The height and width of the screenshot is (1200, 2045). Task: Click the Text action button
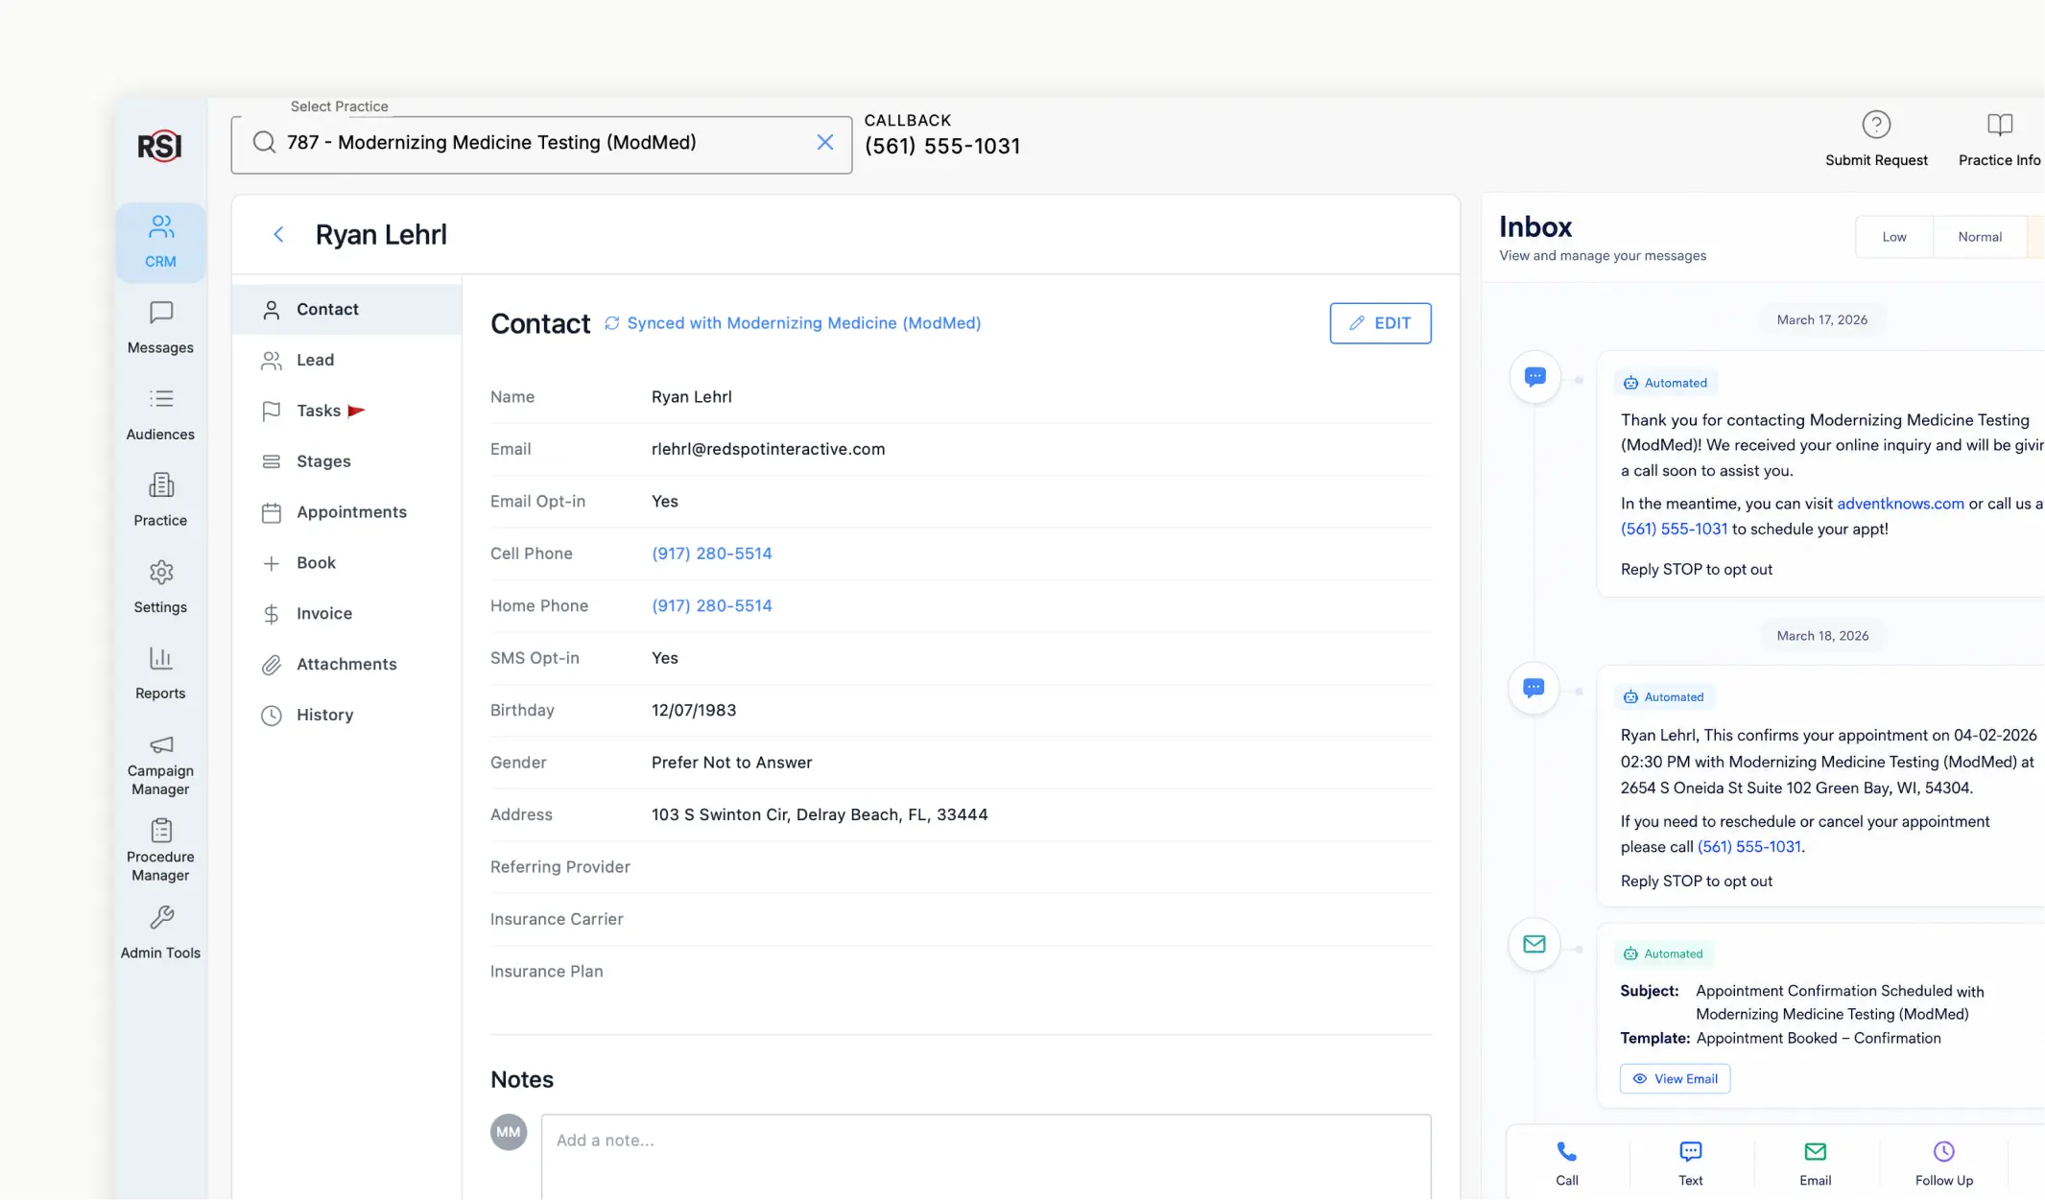pos(1690,1163)
